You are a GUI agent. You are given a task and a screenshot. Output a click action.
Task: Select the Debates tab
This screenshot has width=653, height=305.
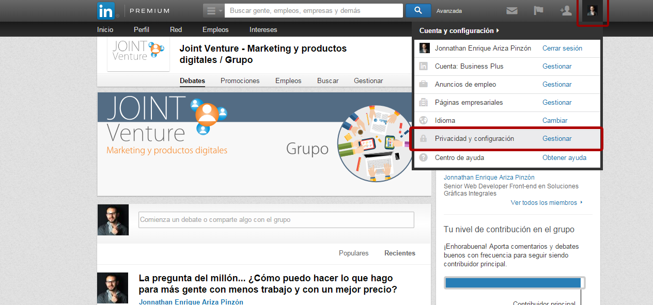click(192, 81)
